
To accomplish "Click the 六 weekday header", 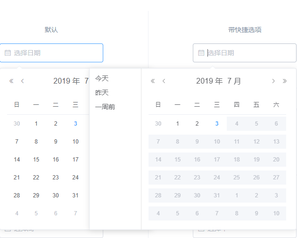I will point(276,104).
